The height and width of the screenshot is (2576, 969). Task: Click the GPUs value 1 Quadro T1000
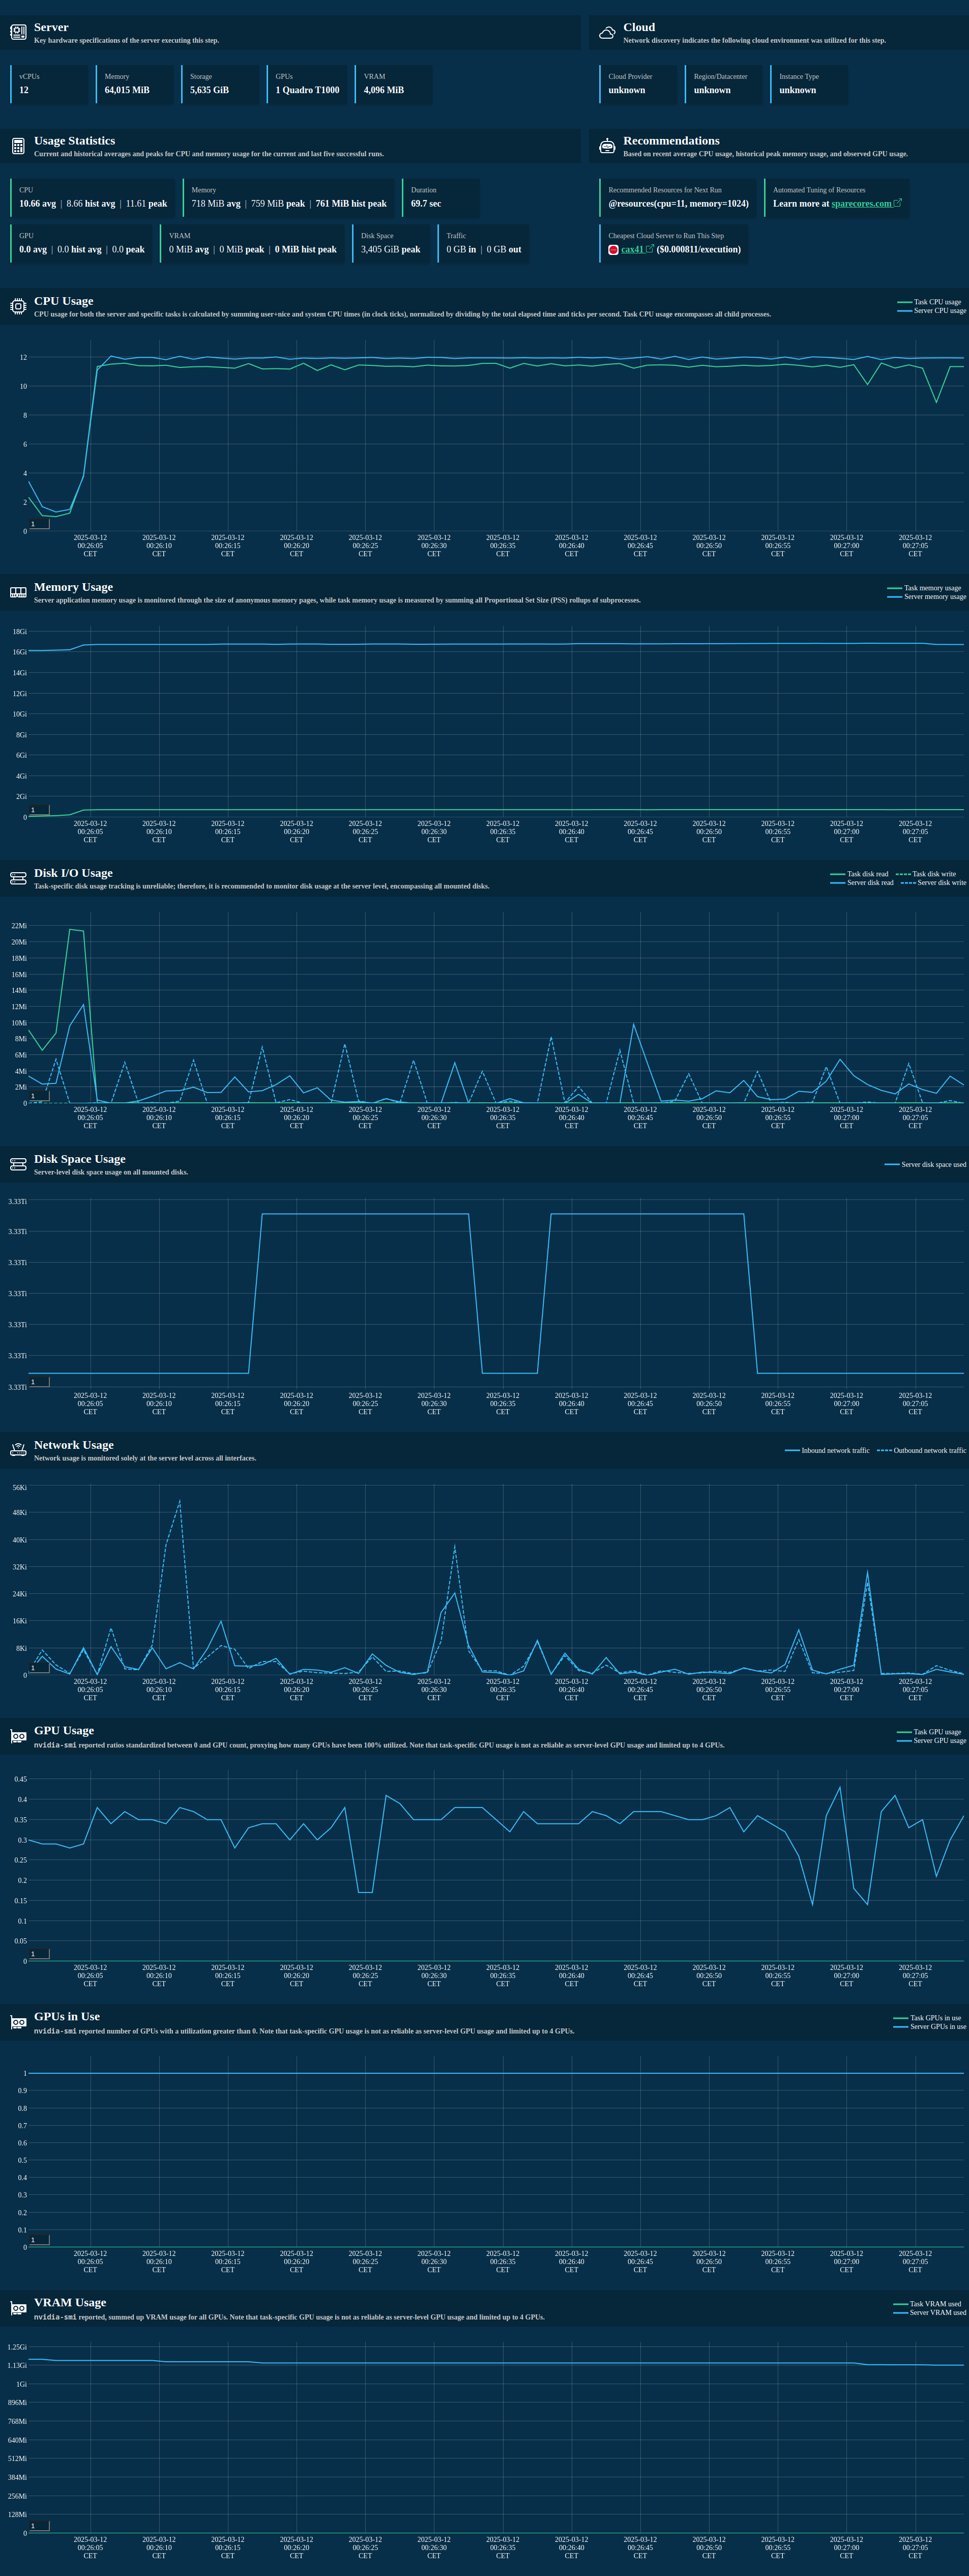[x=307, y=90]
